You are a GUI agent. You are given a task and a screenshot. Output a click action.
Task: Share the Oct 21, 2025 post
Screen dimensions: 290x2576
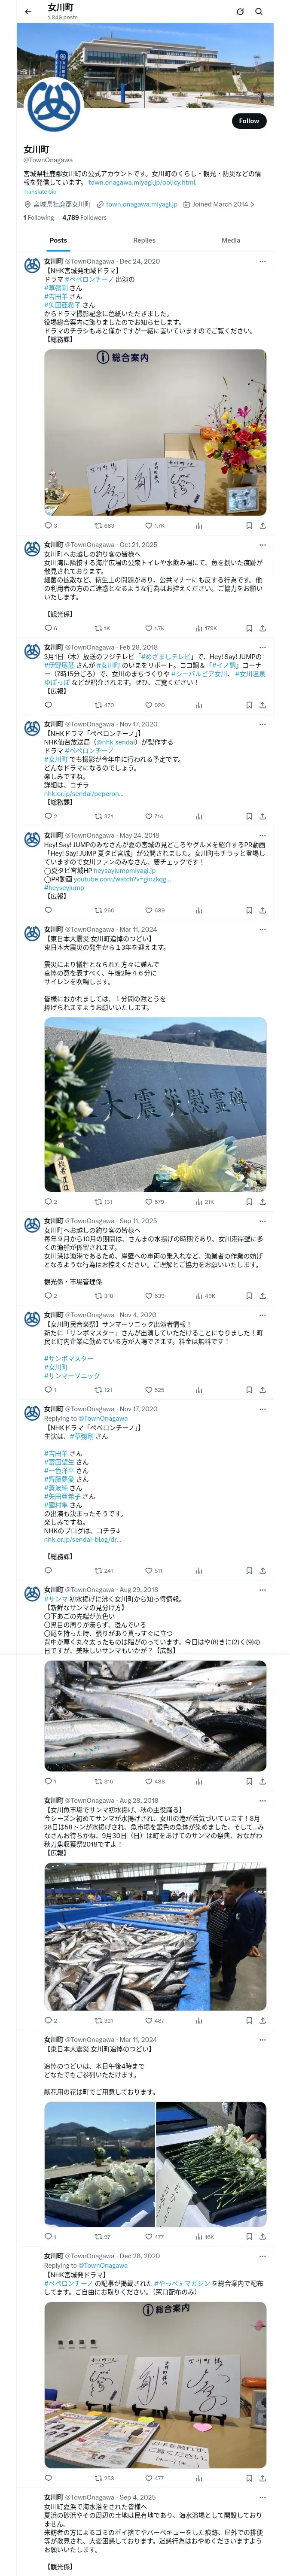[x=262, y=628]
